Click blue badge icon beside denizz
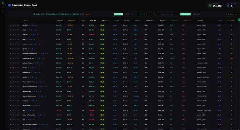This screenshot has width=240, height=130. 32,77
